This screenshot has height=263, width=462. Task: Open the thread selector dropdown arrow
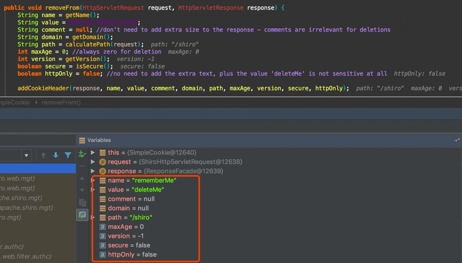tap(26, 155)
